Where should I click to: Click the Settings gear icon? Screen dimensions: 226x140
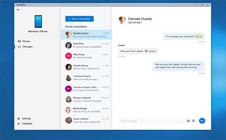coord(19,119)
